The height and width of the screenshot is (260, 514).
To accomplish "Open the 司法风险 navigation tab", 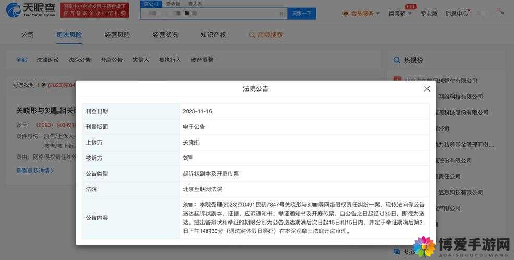I will point(69,35).
